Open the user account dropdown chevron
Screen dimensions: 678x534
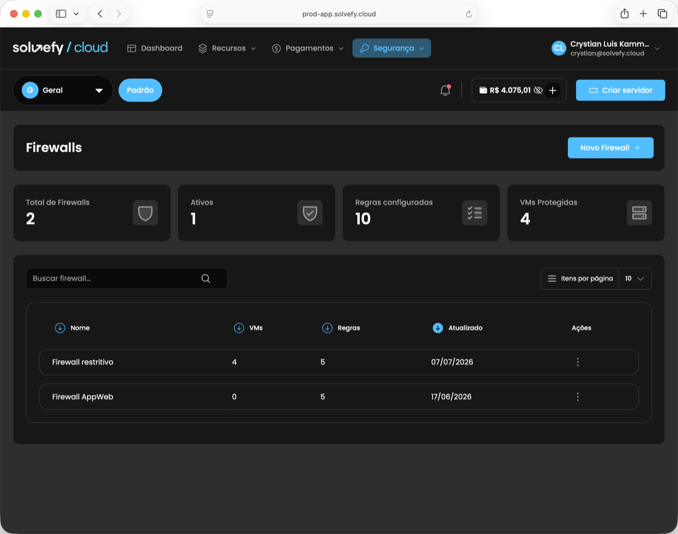tap(657, 49)
